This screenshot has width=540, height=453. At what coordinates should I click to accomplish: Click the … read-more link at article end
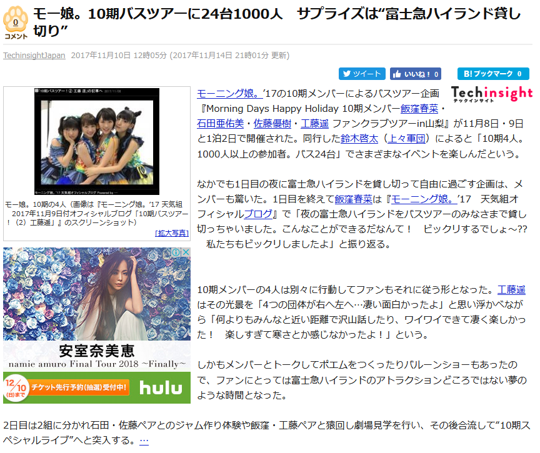(144, 441)
